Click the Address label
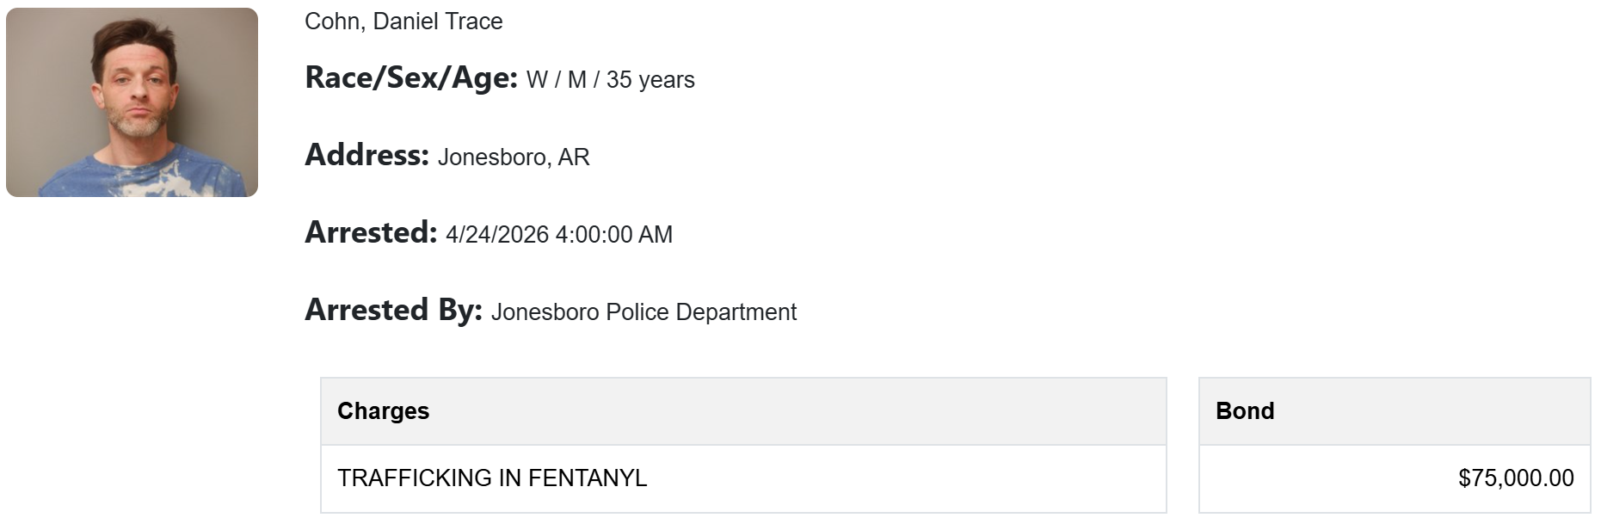 366,156
